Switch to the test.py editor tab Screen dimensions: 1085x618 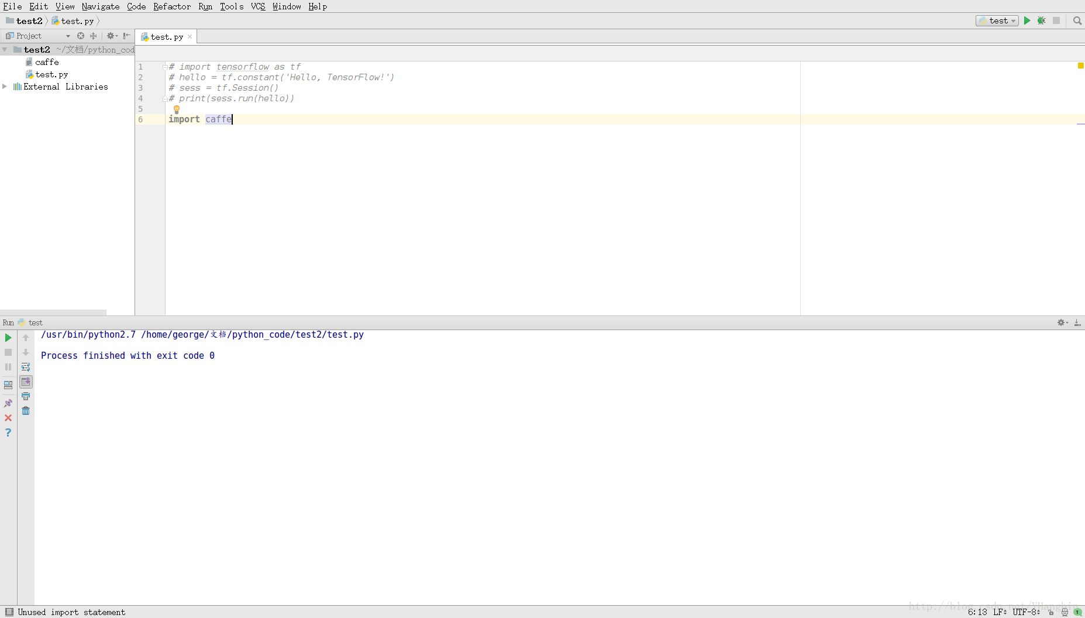[x=166, y=37]
